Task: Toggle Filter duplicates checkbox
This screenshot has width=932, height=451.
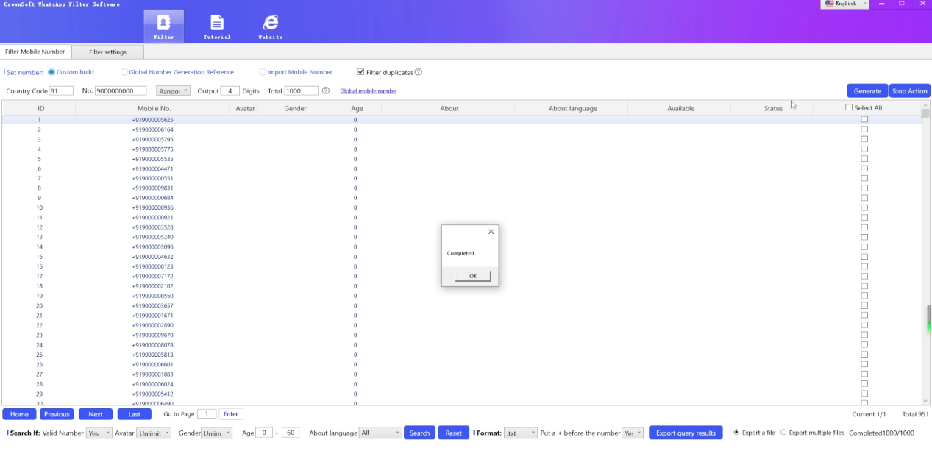Action: 360,72
